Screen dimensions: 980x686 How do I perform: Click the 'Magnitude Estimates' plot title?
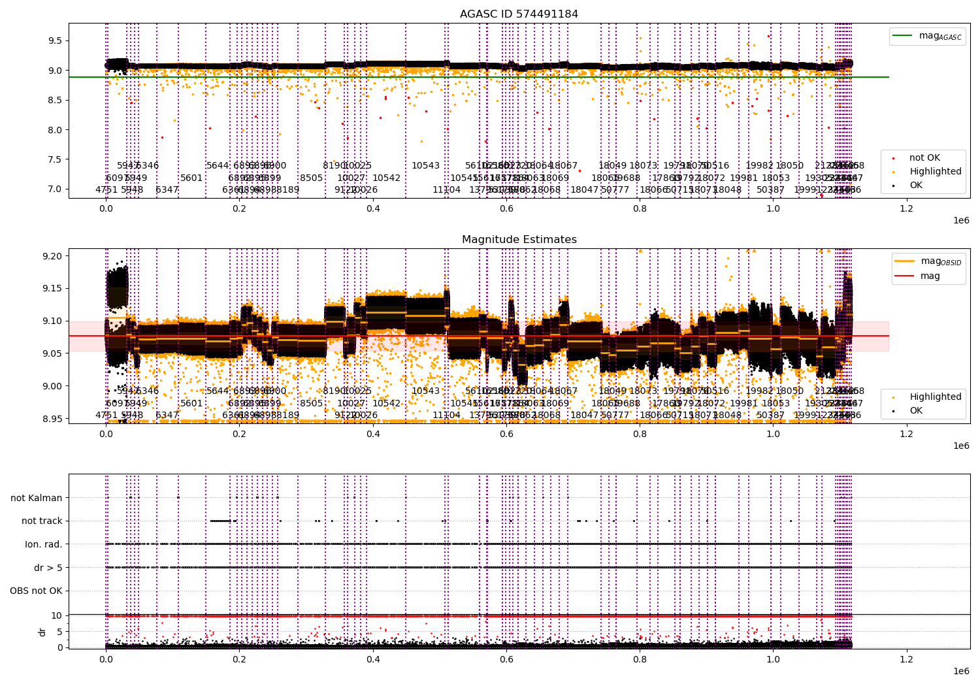point(519,240)
